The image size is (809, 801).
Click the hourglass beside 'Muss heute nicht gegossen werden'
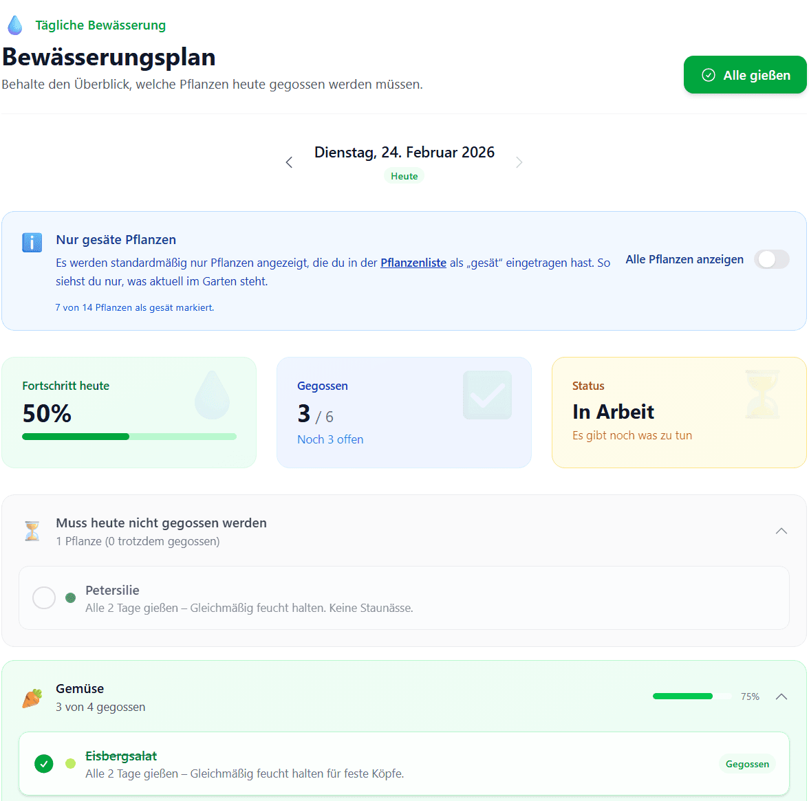[32, 530]
